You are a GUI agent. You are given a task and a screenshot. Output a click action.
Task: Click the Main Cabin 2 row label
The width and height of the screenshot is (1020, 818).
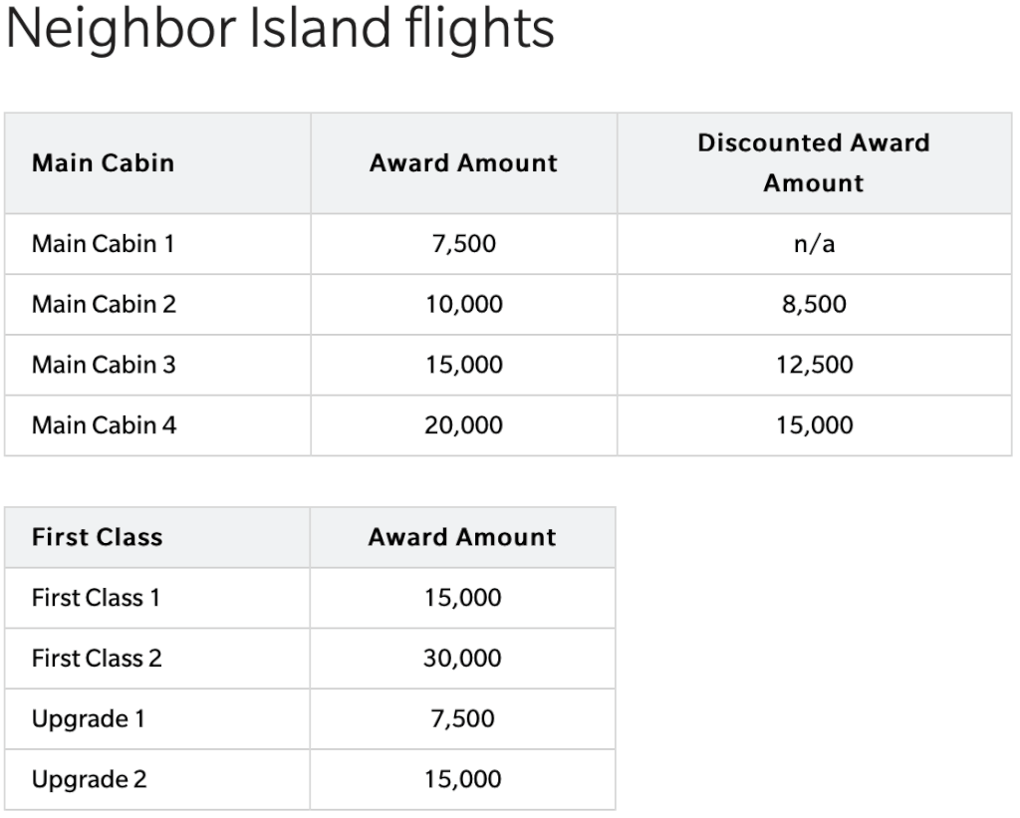pyautogui.click(x=104, y=305)
